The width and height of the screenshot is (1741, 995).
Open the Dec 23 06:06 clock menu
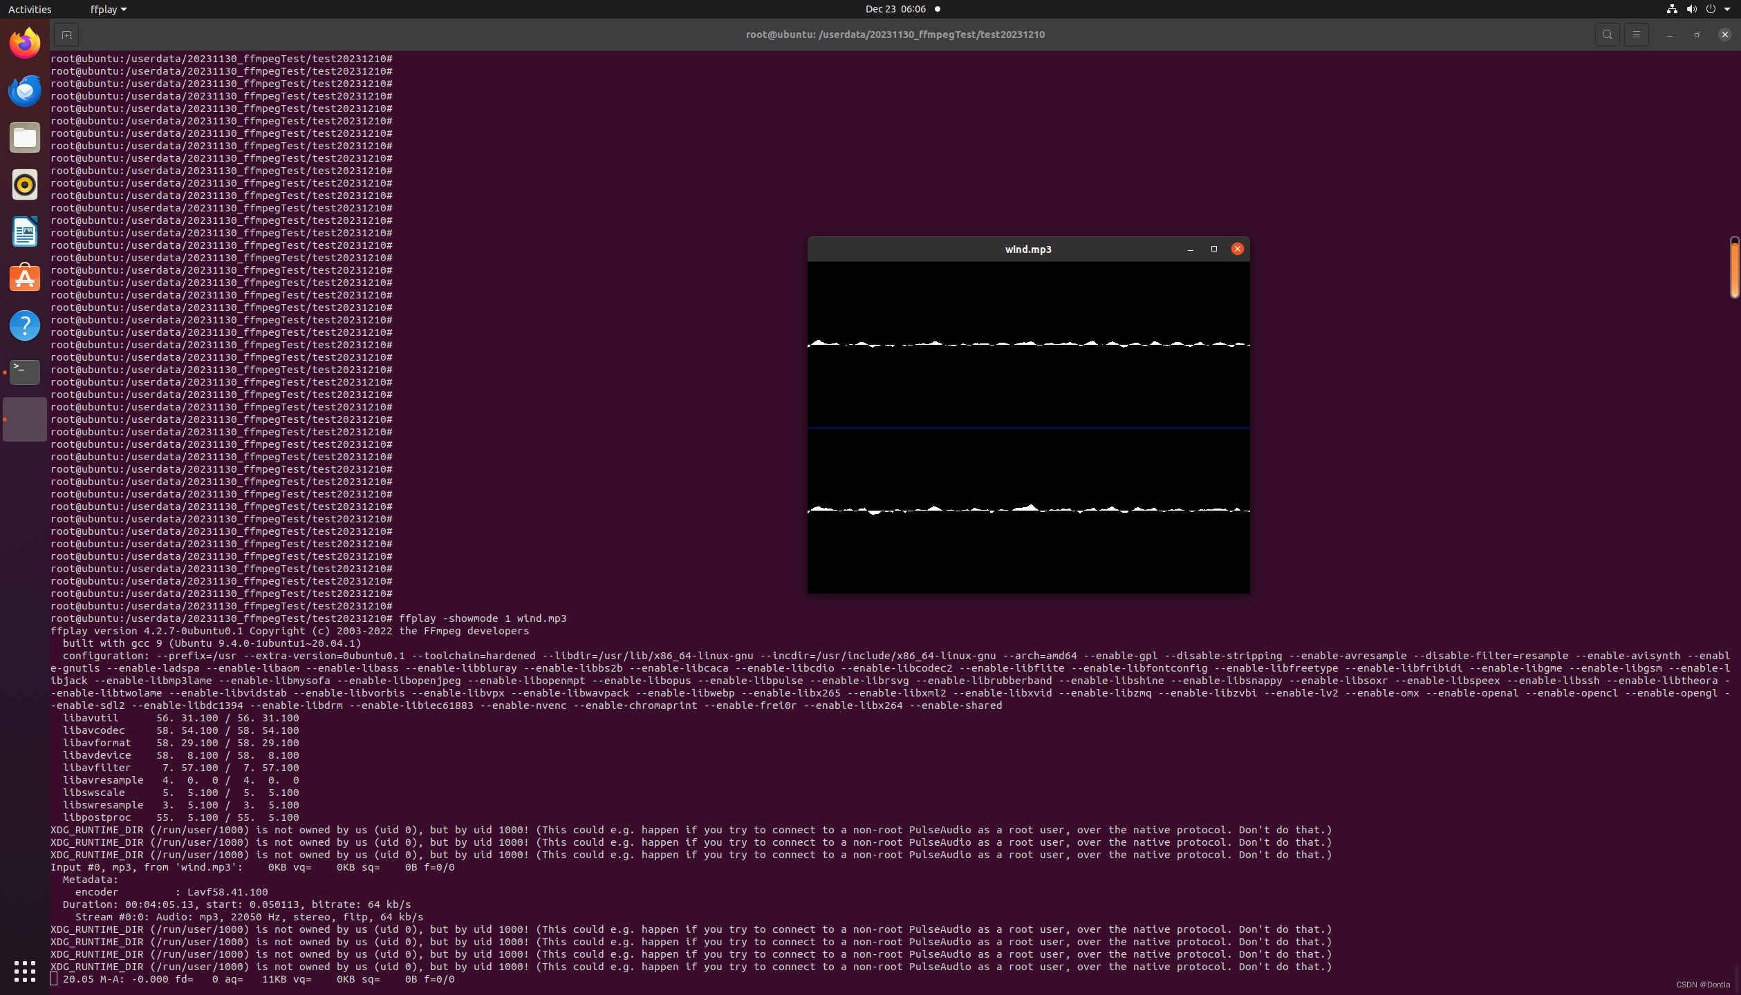(x=895, y=9)
